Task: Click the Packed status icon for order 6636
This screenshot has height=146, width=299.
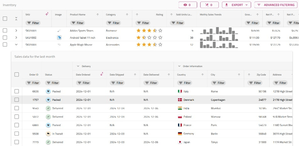Action: click(48, 91)
